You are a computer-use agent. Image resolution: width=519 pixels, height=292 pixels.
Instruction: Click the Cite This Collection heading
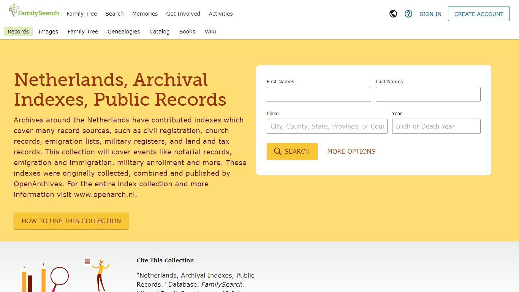[165, 260]
